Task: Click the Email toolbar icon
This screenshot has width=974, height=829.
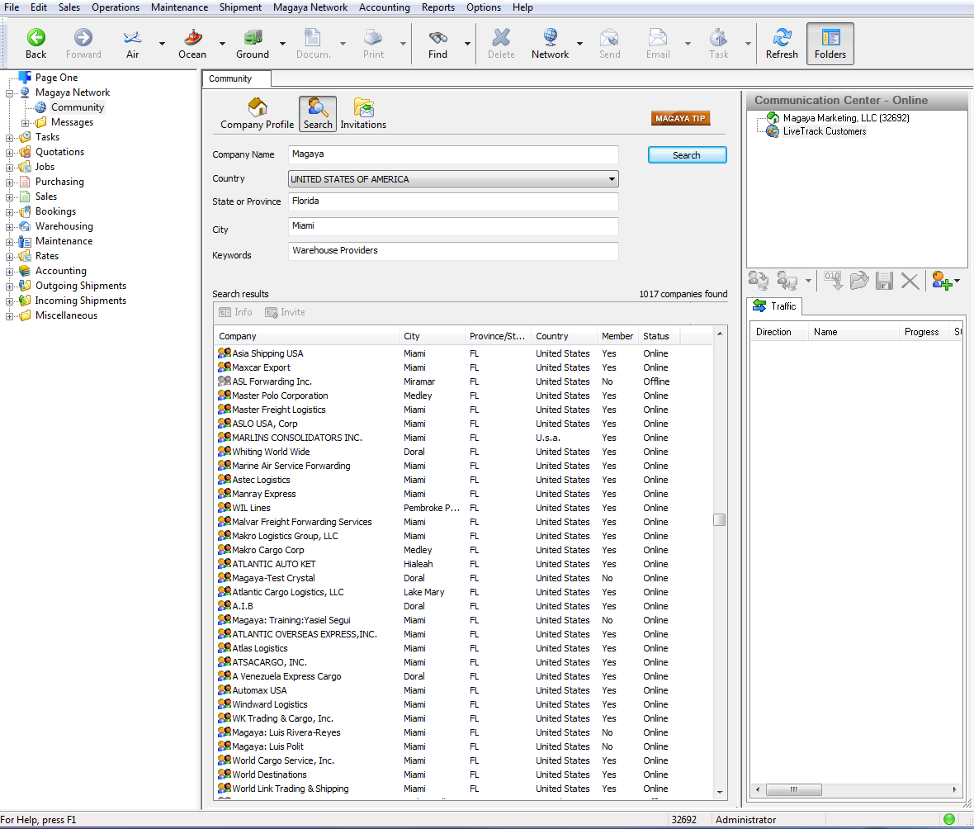Action: coord(658,44)
